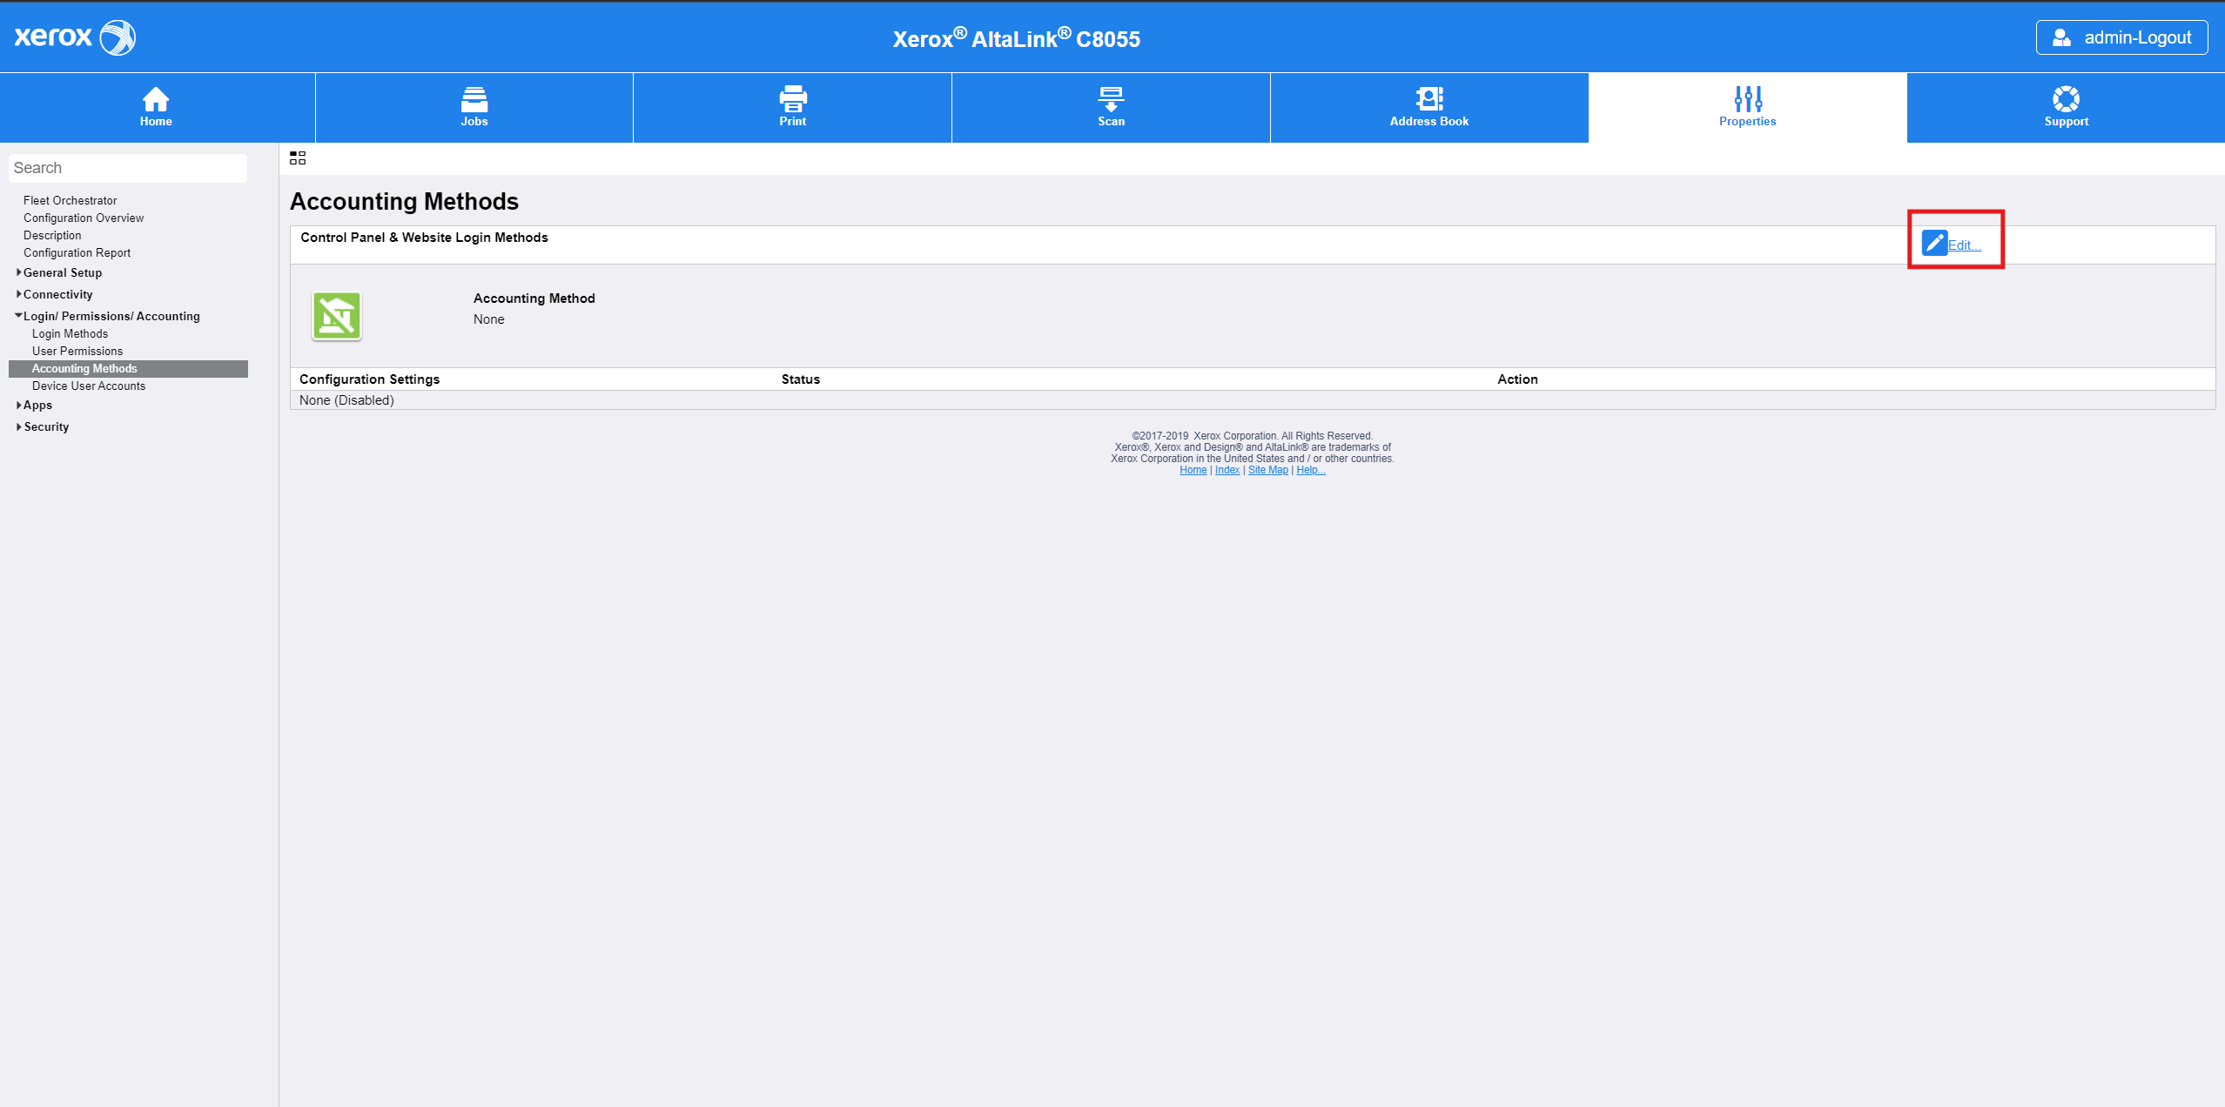Viewport: 2225px width, 1107px height.
Task: Click the Edit pencil icon
Action: (x=1934, y=243)
